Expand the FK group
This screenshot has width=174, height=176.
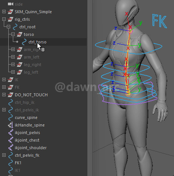[x=4, y=87]
